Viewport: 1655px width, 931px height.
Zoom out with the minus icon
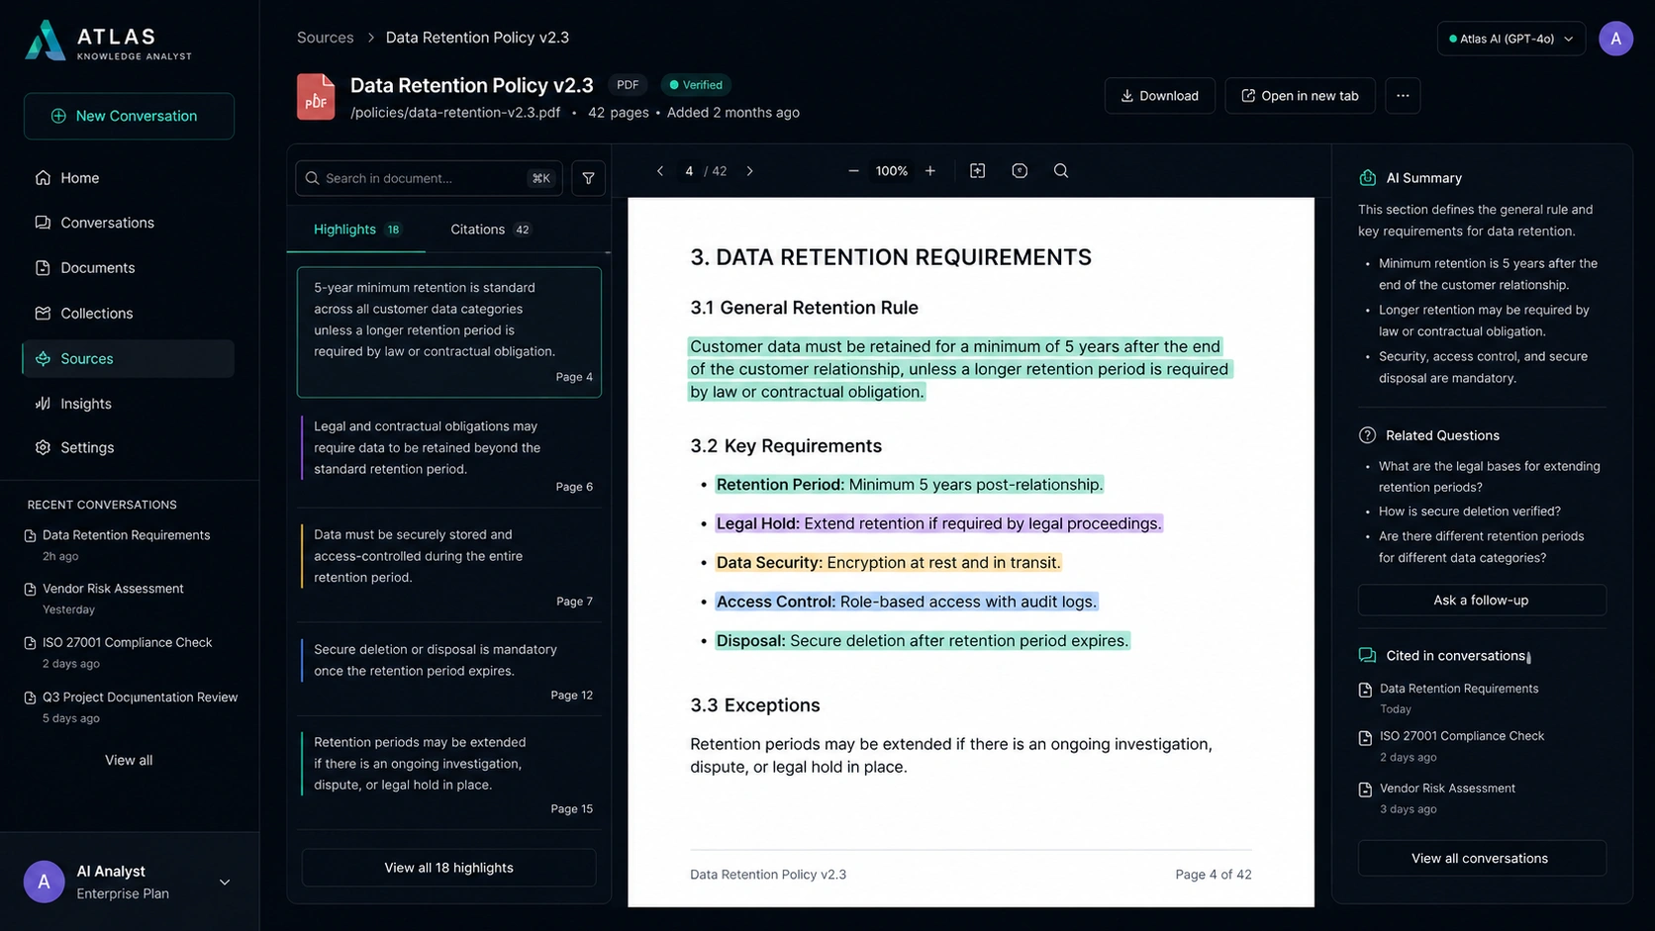pos(853,171)
